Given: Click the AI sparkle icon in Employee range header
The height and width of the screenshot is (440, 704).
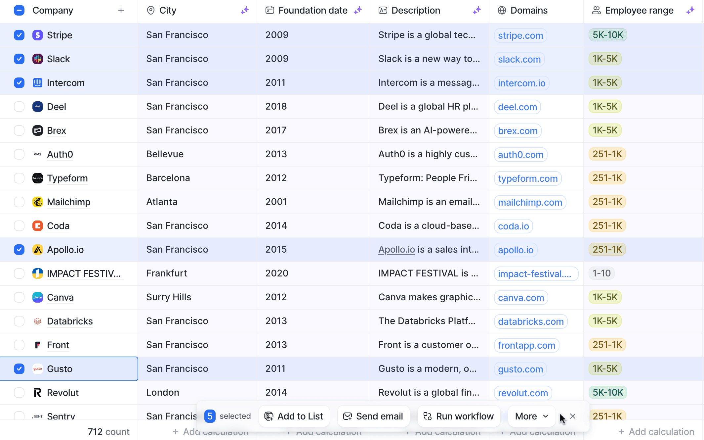Looking at the screenshot, I should click(x=690, y=11).
